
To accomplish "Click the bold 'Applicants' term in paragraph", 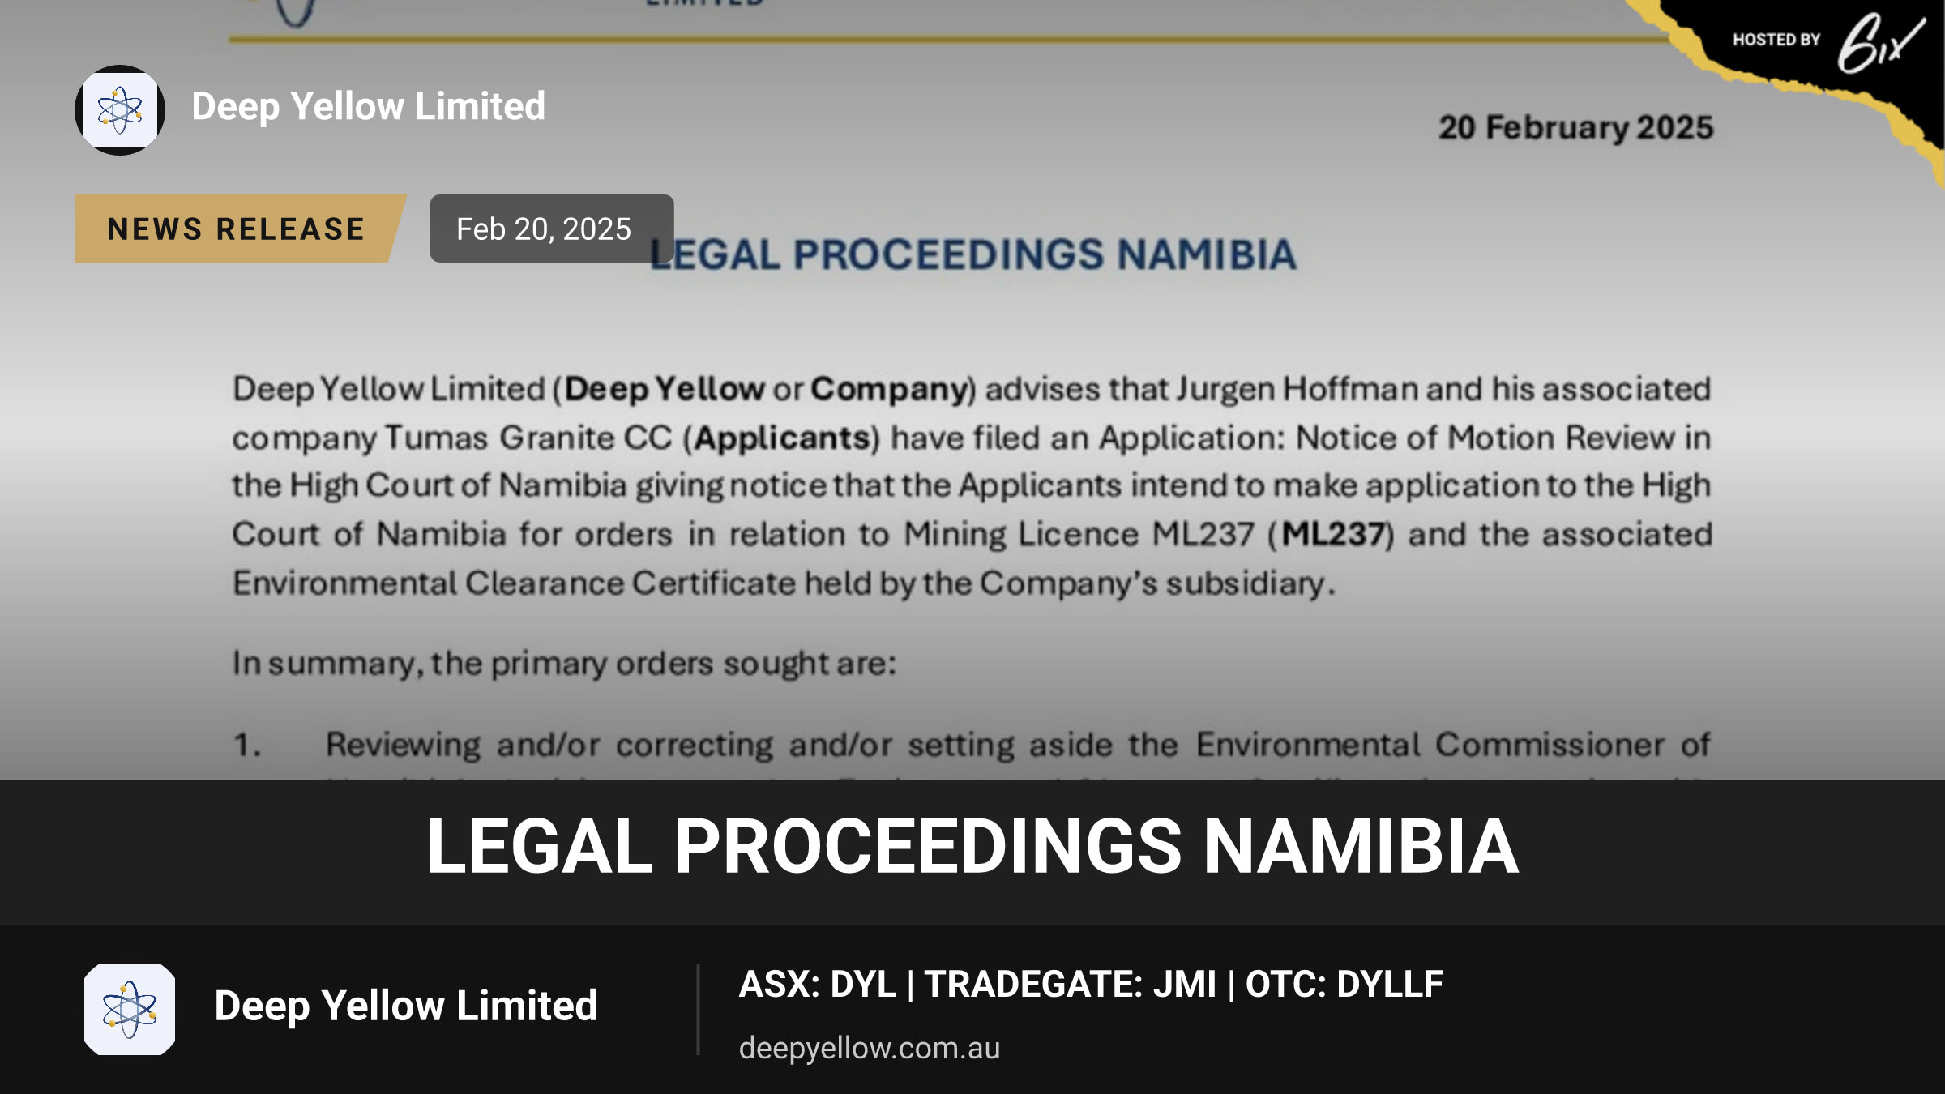I will (782, 438).
